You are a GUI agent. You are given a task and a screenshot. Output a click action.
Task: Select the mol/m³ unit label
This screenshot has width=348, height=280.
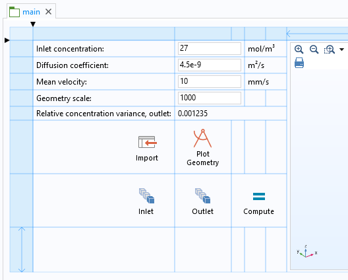(x=261, y=48)
